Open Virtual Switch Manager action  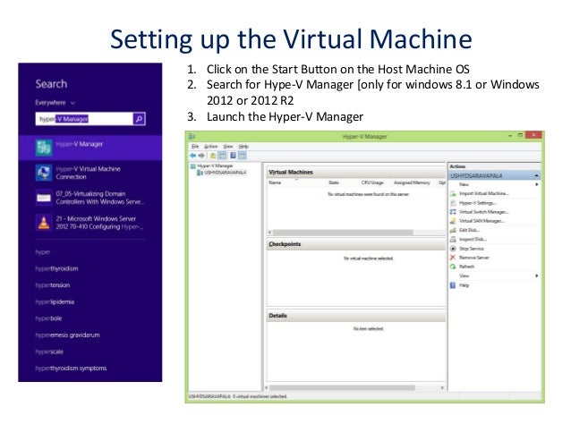click(x=483, y=212)
